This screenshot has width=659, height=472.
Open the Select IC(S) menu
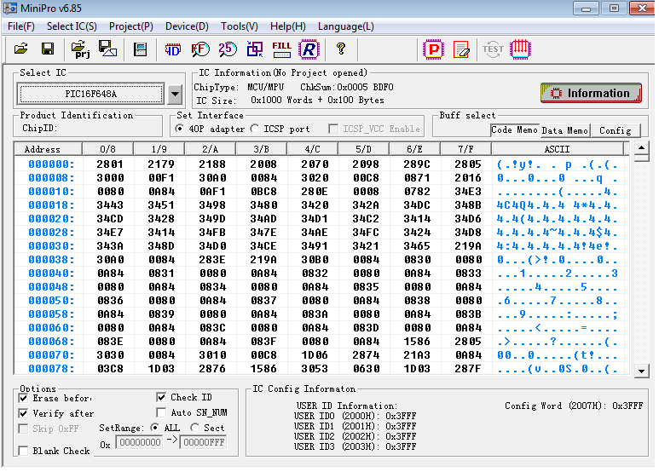point(72,26)
